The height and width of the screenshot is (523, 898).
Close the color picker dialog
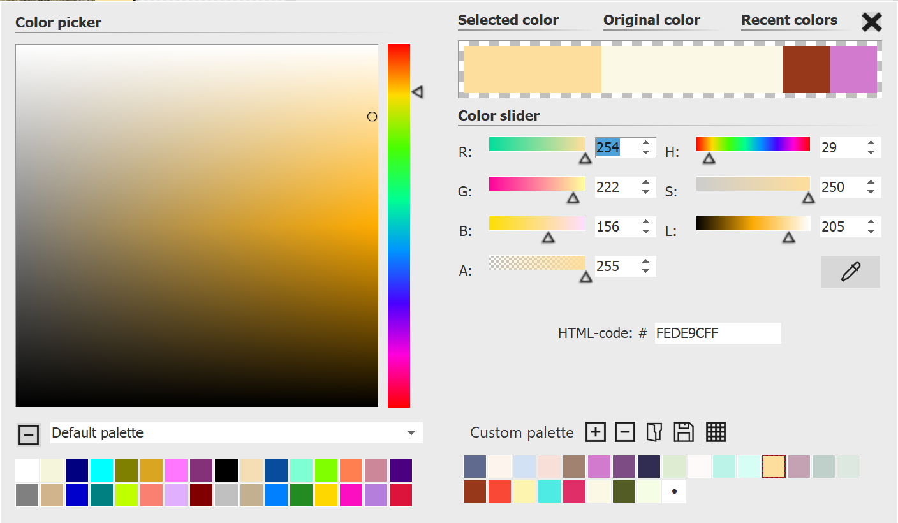(871, 22)
